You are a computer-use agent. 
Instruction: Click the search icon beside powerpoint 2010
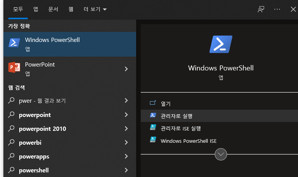click(x=12, y=129)
